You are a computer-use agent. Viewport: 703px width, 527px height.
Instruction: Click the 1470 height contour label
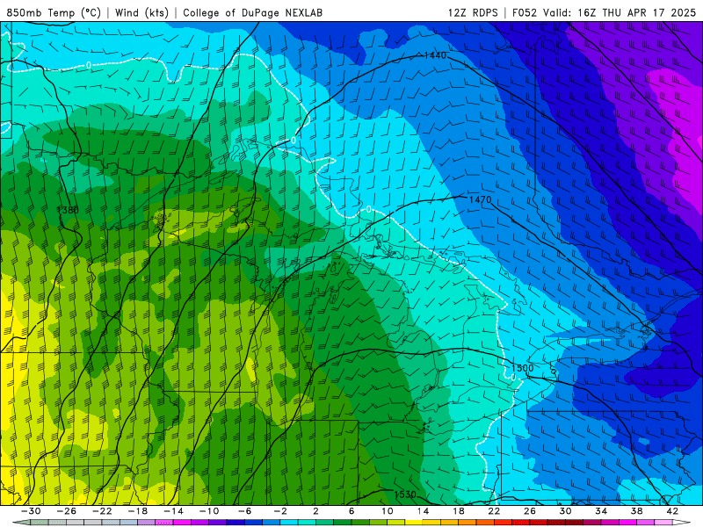click(480, 199)
